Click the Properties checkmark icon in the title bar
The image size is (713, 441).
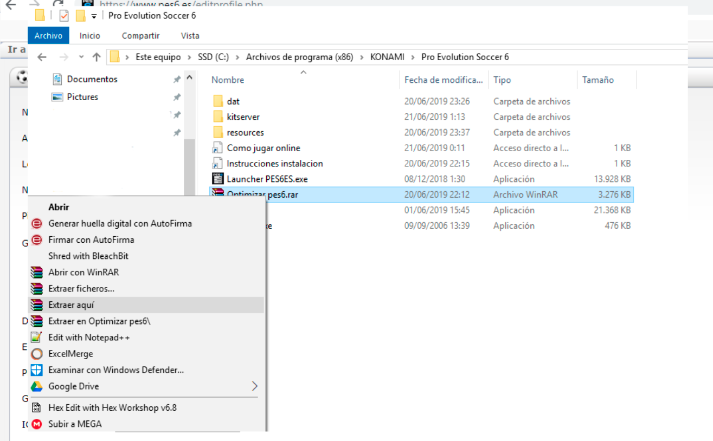(64, 16)
